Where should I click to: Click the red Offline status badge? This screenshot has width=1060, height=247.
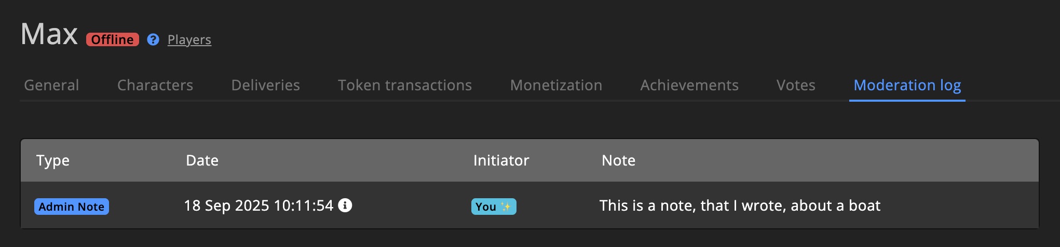(113, 39)
